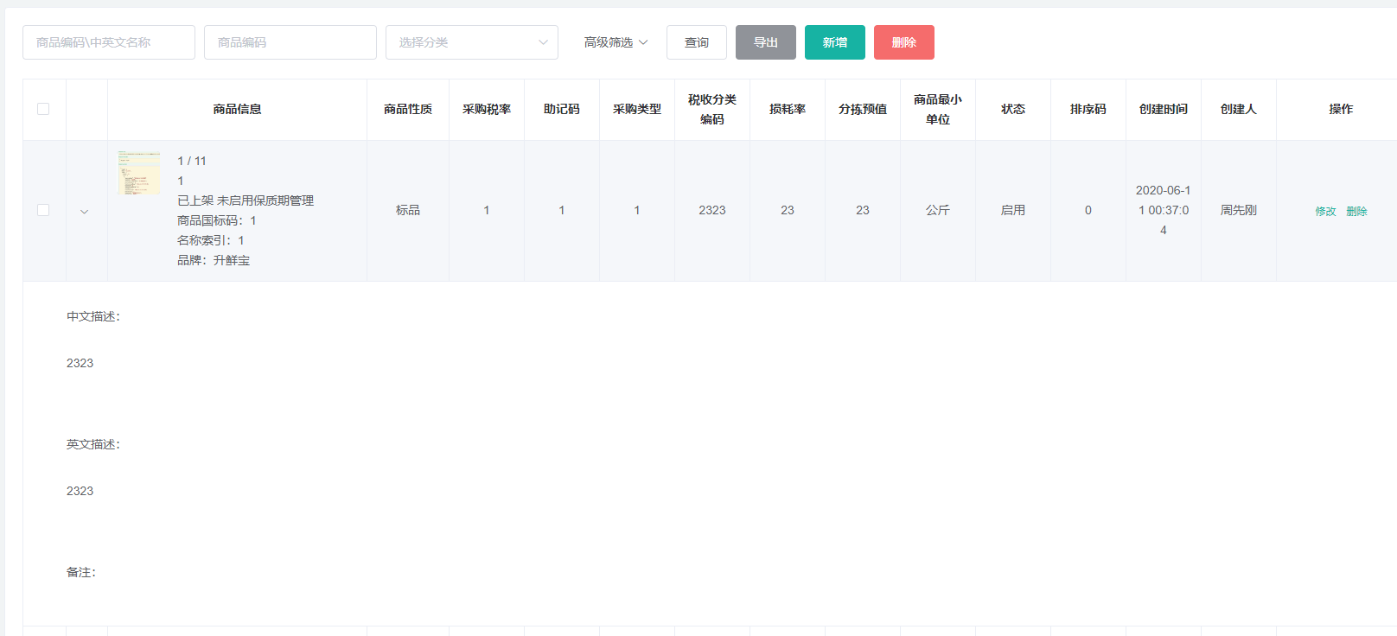The image size is (1397, 636).
Task: Click the 中文描述 label
Action: coord(93,316)
